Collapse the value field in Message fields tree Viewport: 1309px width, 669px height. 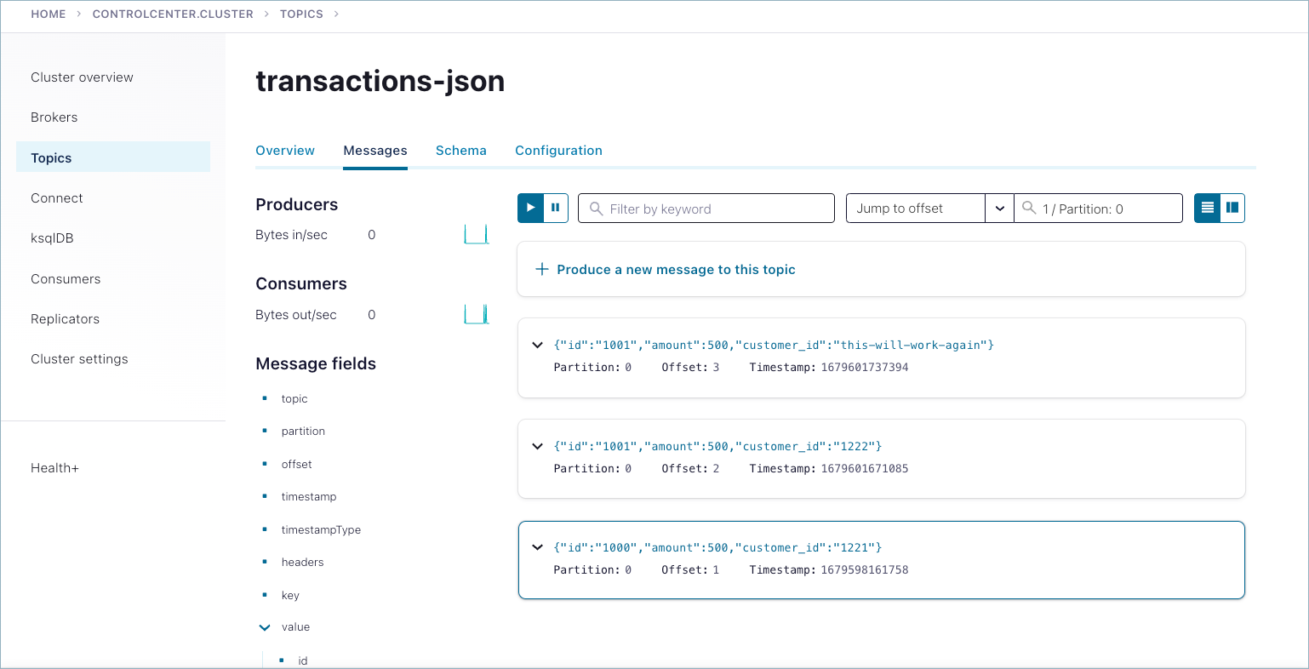tap(264, 626)
